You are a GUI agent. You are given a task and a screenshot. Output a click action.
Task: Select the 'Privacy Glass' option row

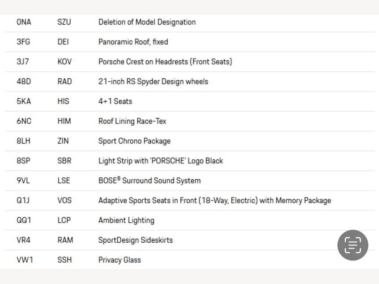(x=190, y=260)
